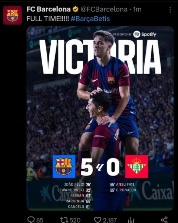Reply using the comment bubble icon
This screenshot has width=178, height=223.
click(x=31, y=220)
